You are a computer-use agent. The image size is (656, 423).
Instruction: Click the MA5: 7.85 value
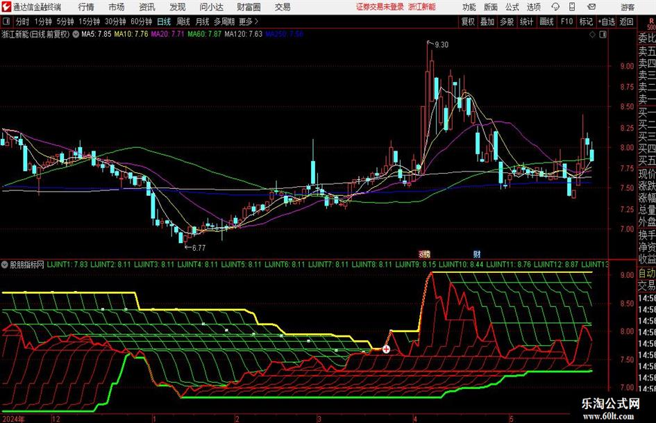(96, 34)
